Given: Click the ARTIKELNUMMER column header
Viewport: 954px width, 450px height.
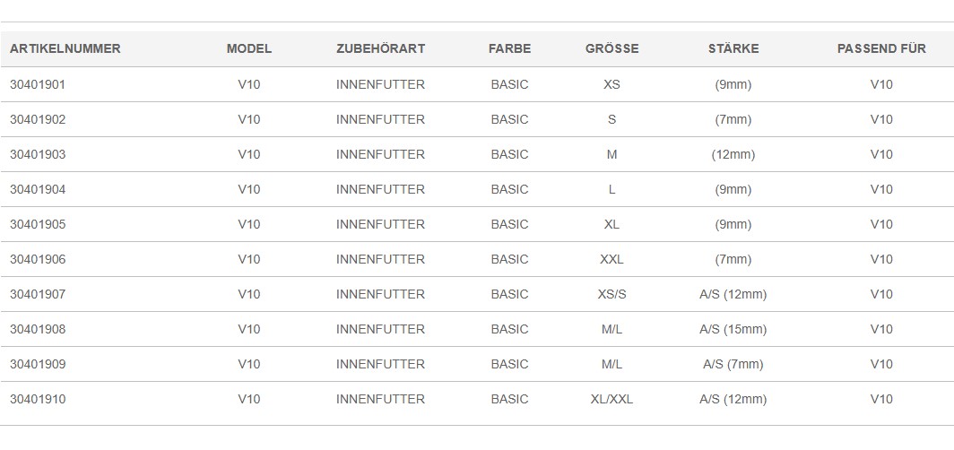Looking at the screenshot, I should [65, 48].
